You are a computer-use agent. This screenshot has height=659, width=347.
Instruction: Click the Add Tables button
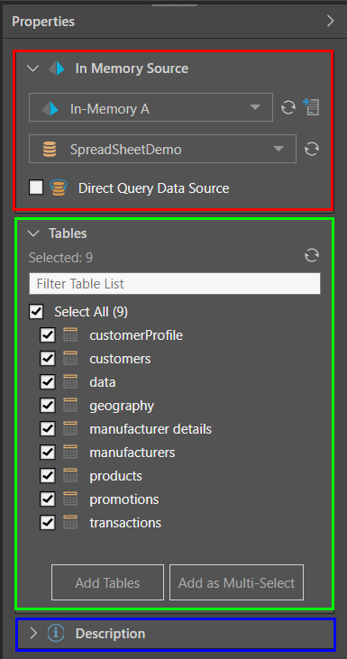107,582
